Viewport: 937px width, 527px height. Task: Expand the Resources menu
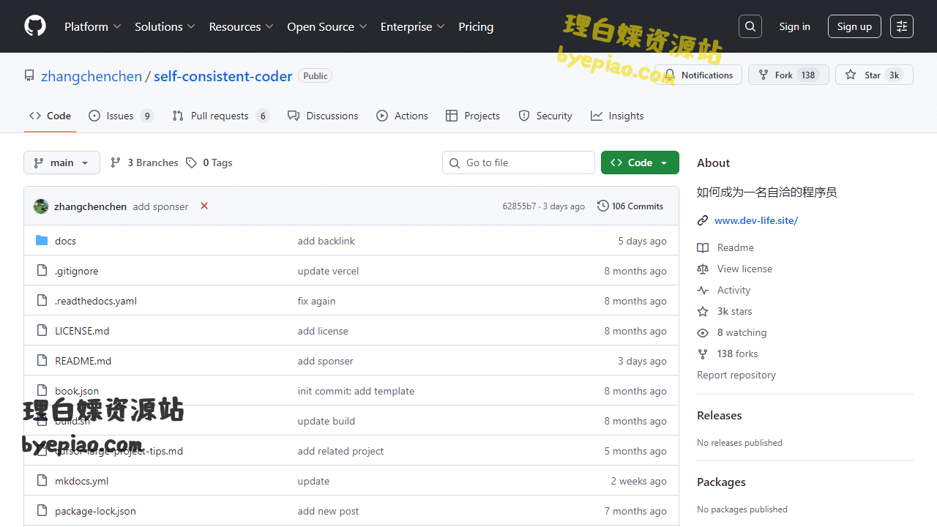(x=241, y=26)
